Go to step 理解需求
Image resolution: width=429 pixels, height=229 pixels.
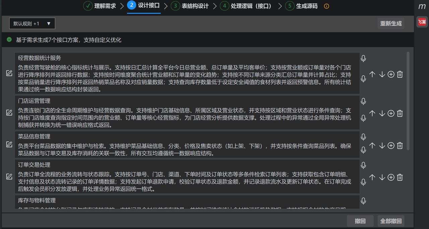[x=100, y=6]
